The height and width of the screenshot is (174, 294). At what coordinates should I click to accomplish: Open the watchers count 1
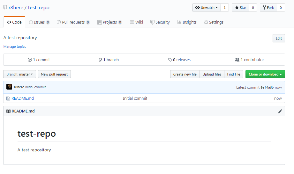click(225, 8)
